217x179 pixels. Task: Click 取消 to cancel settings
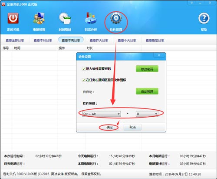(x=132, y=127)
